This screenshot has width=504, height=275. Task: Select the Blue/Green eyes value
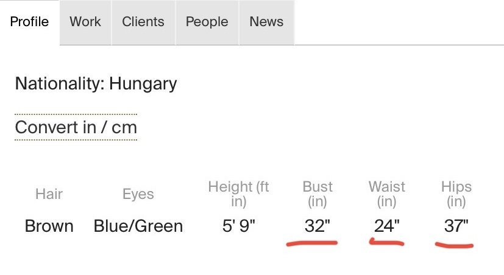pos(138,226)
